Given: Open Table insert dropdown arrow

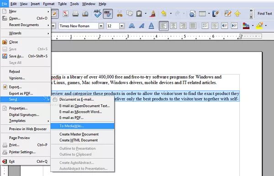Looking at the screenshot, I should [209, 13].
